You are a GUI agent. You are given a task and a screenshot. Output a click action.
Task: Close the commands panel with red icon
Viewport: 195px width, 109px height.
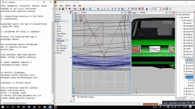[x=71, y=12]
